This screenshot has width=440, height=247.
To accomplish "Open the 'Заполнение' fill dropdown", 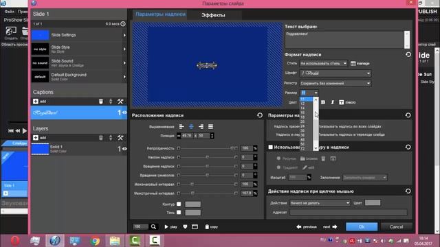I will pyautogui.click(x=365, y=178).
